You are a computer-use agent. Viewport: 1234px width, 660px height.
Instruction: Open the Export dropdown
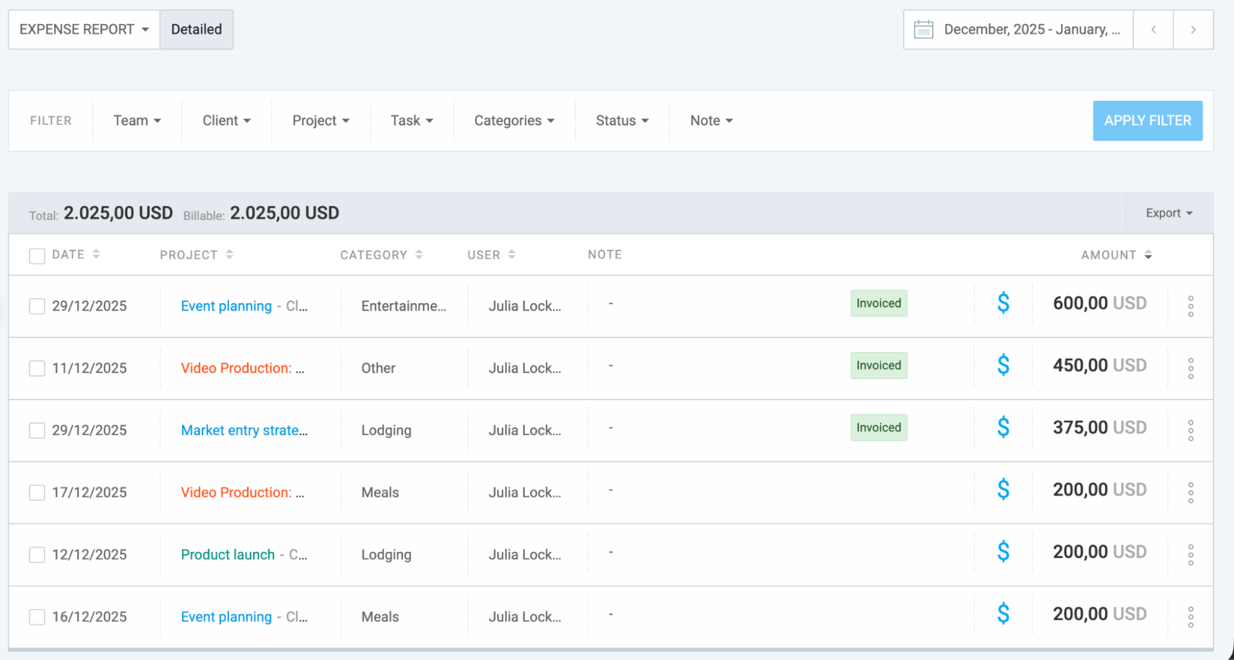point(1167,212)
